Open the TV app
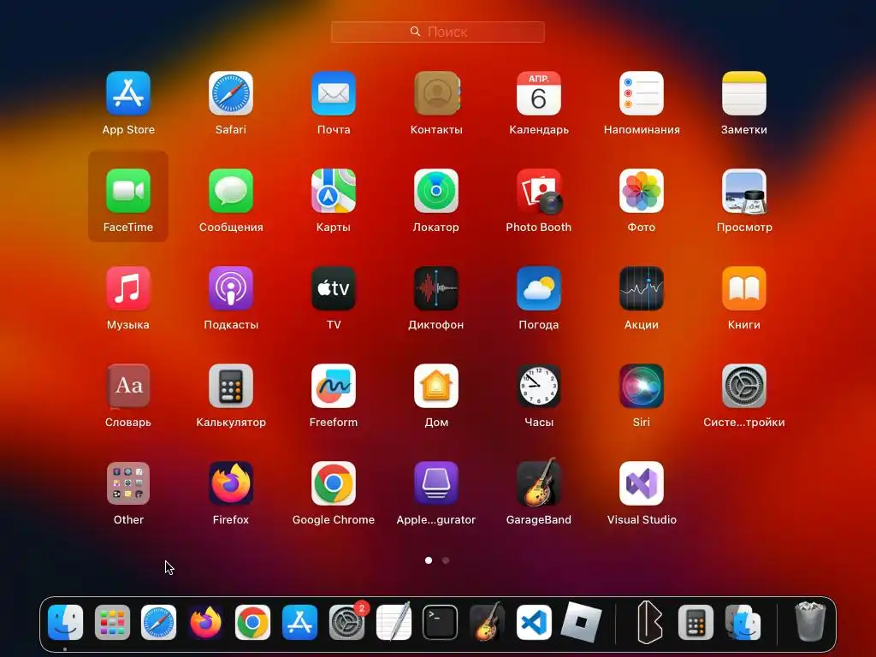Image resolution: width=876 pixels, height=657 pixels. tap(334, 288)
